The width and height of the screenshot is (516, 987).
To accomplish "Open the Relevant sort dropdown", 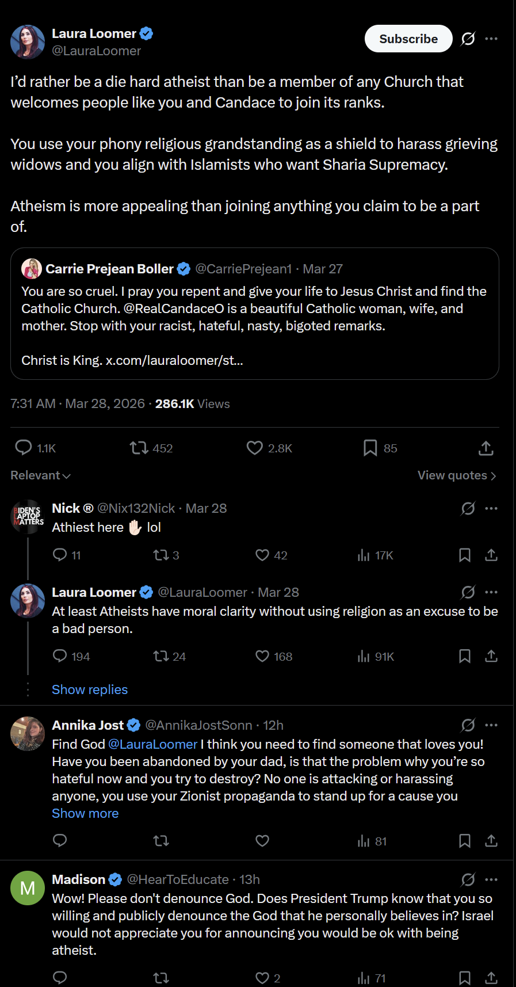I will click(40, 475).
